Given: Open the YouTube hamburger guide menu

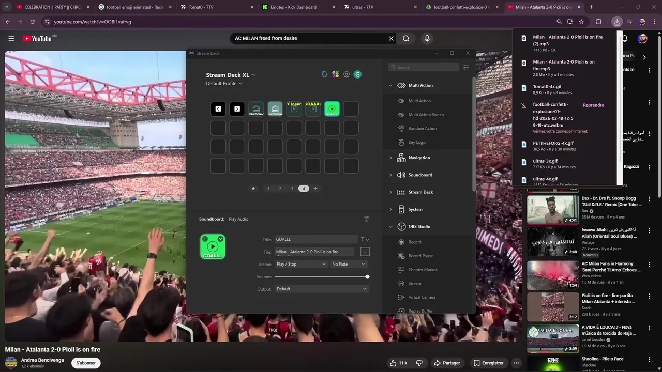Looking at the screenshot, I should tap(11, 39).
